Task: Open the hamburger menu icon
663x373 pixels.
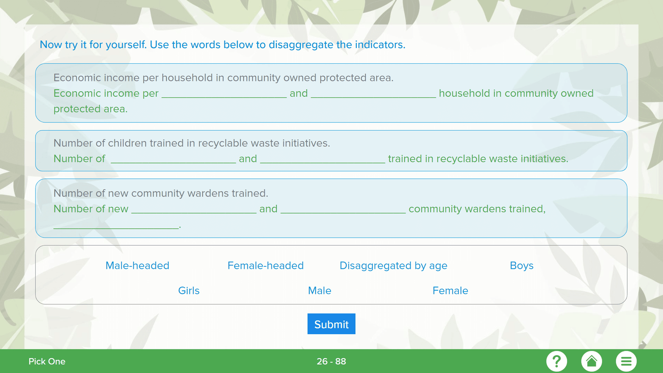Action: click(x=626, y=361)
